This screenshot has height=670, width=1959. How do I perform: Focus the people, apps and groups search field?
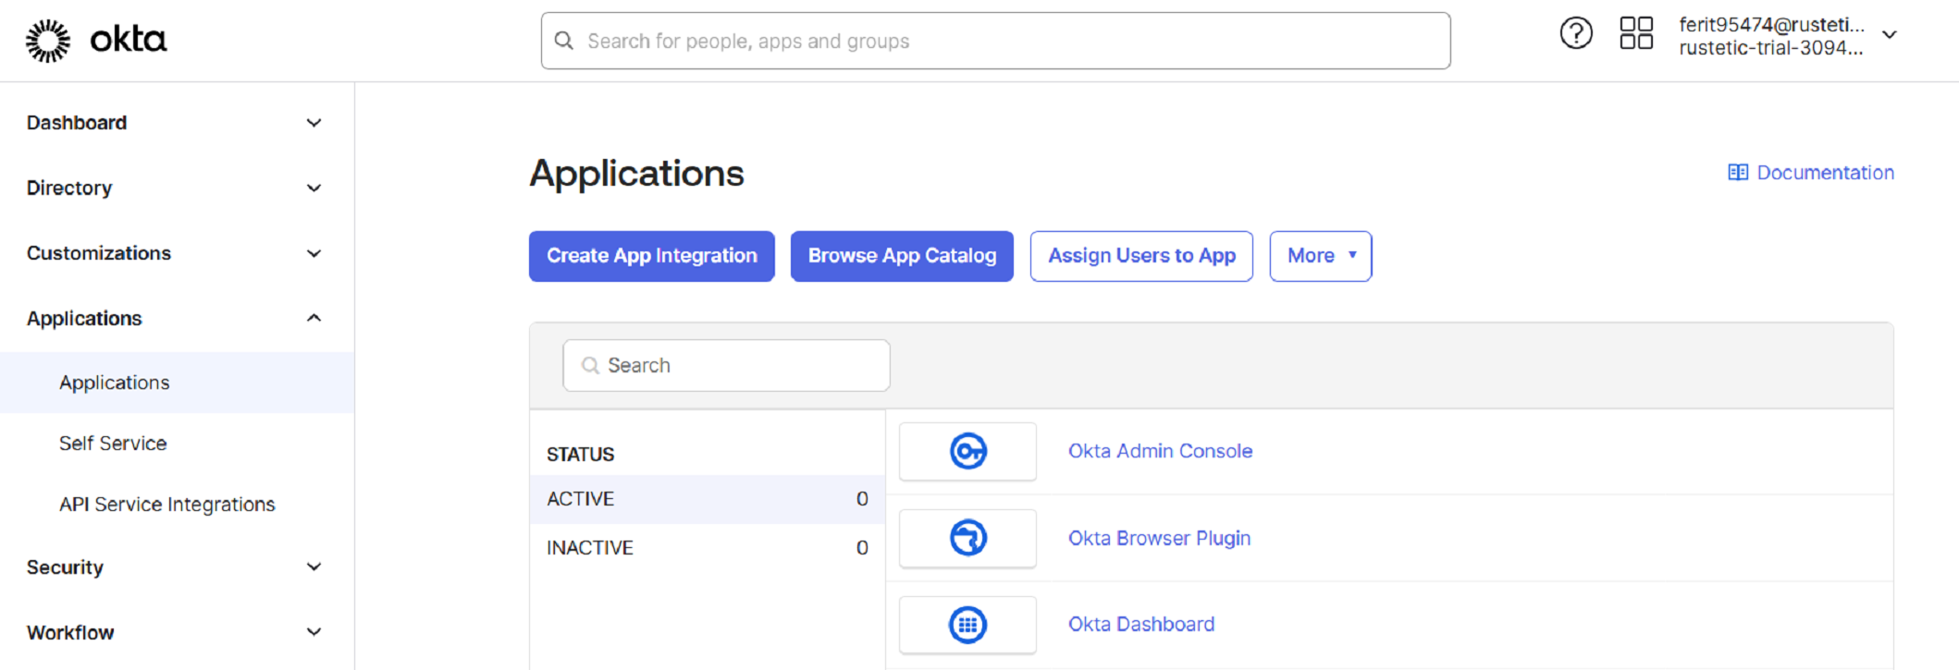tap(995, 41)
